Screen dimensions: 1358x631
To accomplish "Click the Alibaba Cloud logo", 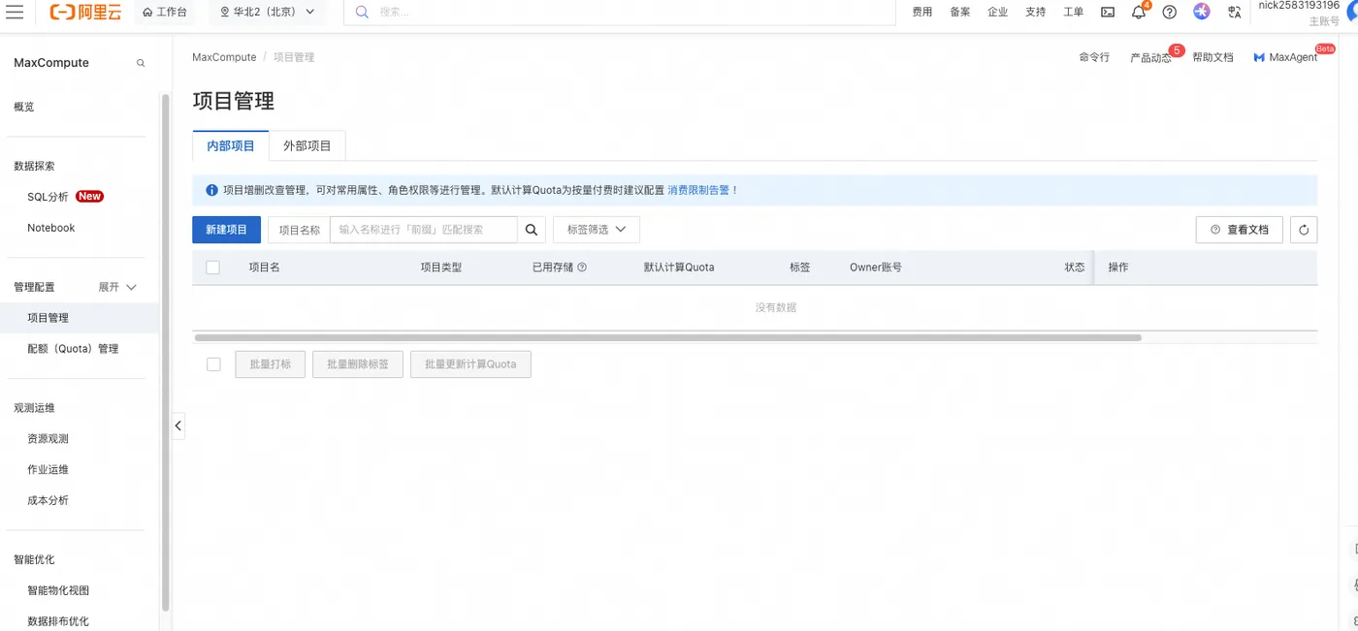I will [85, 12].
